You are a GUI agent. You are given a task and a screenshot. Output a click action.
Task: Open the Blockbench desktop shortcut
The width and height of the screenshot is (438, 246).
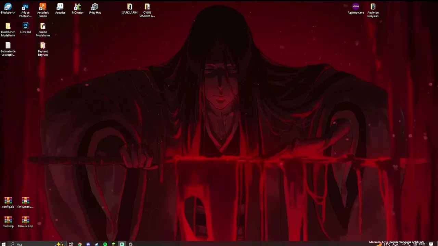8,9
